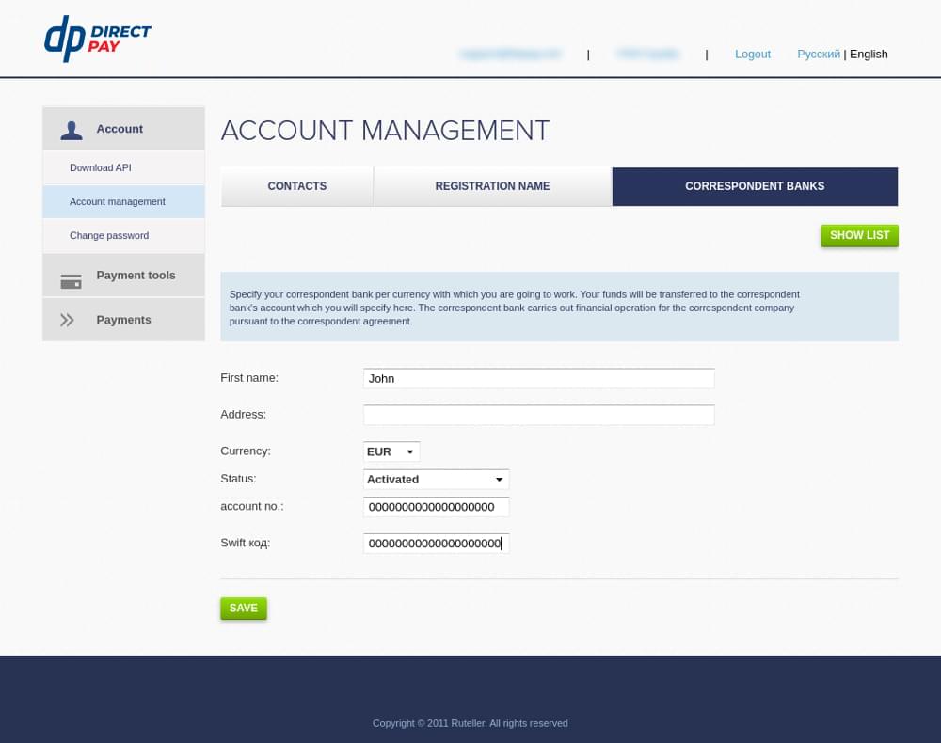Click the Show List button
This screenshot has height=743, width=941.
[x=859, y=235]
